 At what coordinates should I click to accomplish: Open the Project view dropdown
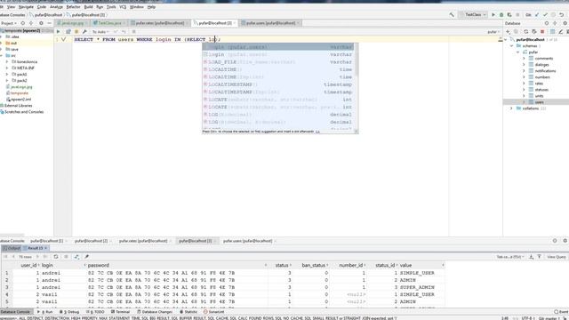click(x=9, y=23)
